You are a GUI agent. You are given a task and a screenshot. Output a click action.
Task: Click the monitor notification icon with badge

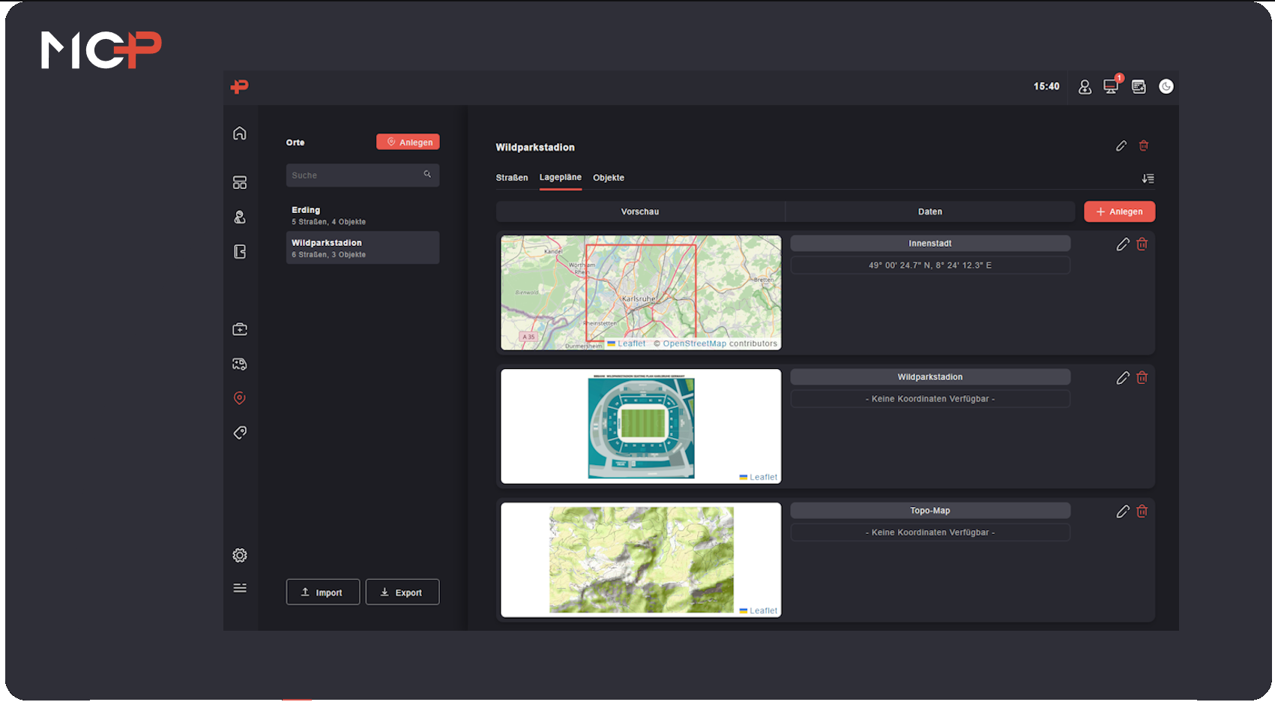(1111, 87)
